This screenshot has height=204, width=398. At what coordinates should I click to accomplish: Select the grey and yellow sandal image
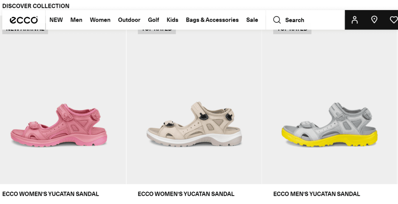tap(330, 124)
